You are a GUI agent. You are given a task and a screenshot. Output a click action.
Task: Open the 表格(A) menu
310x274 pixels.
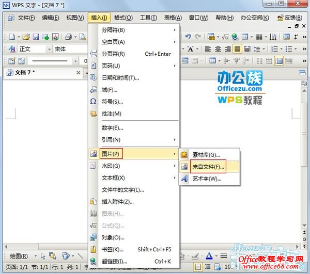click(173, 18)
